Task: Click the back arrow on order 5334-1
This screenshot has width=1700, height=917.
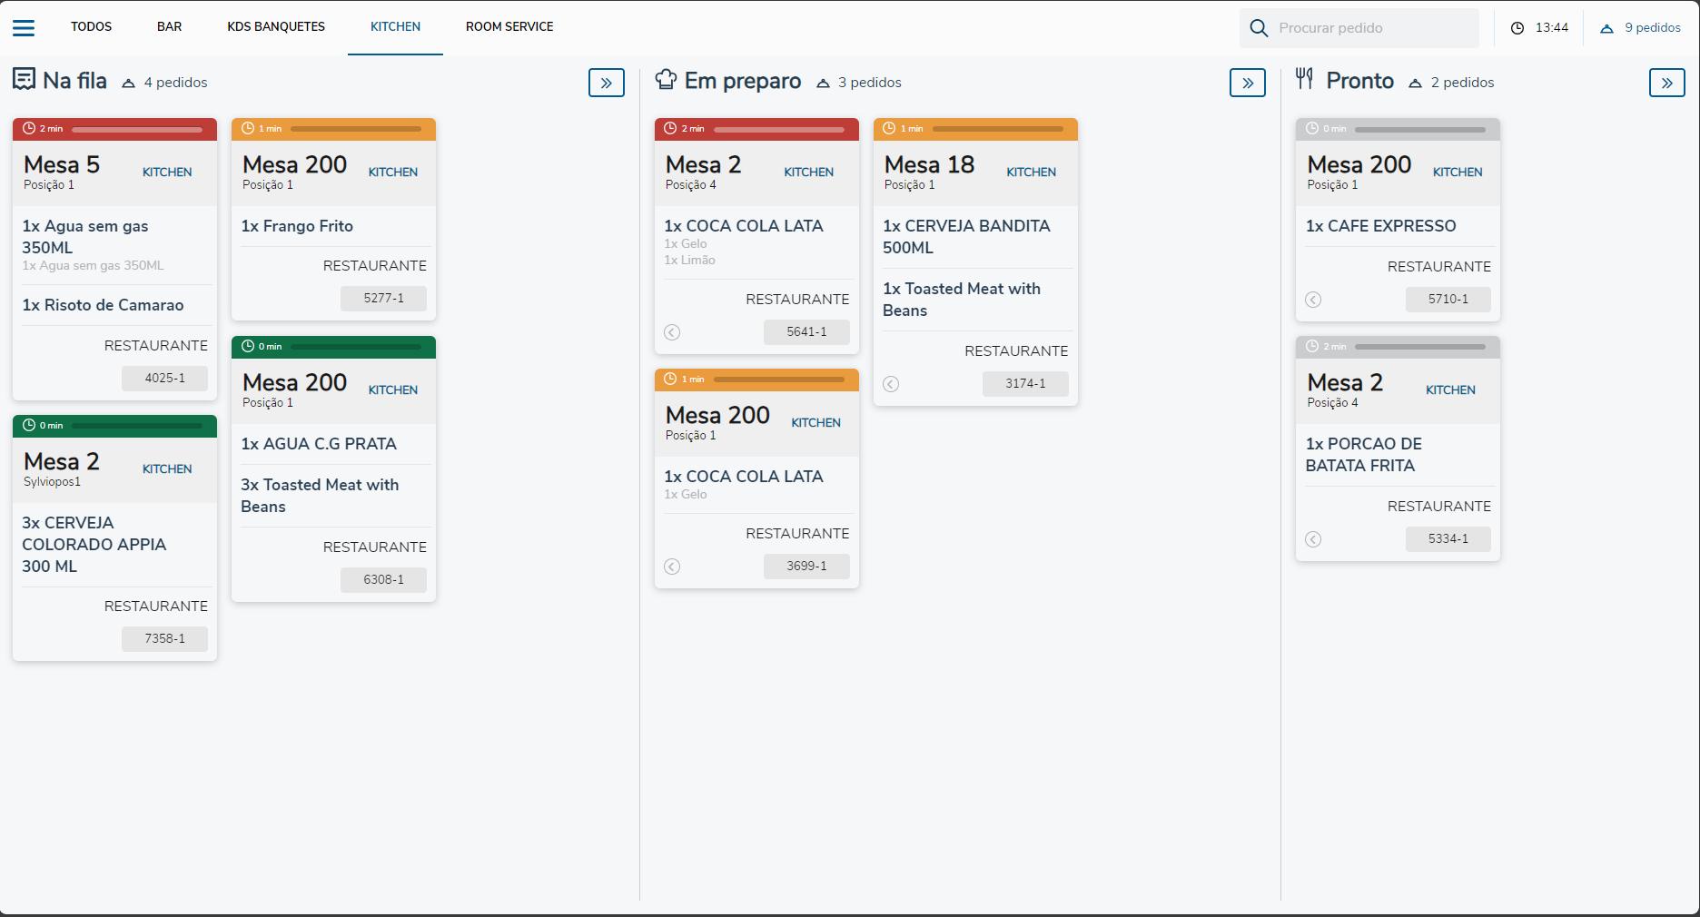Action: (x=1313, y=539)
